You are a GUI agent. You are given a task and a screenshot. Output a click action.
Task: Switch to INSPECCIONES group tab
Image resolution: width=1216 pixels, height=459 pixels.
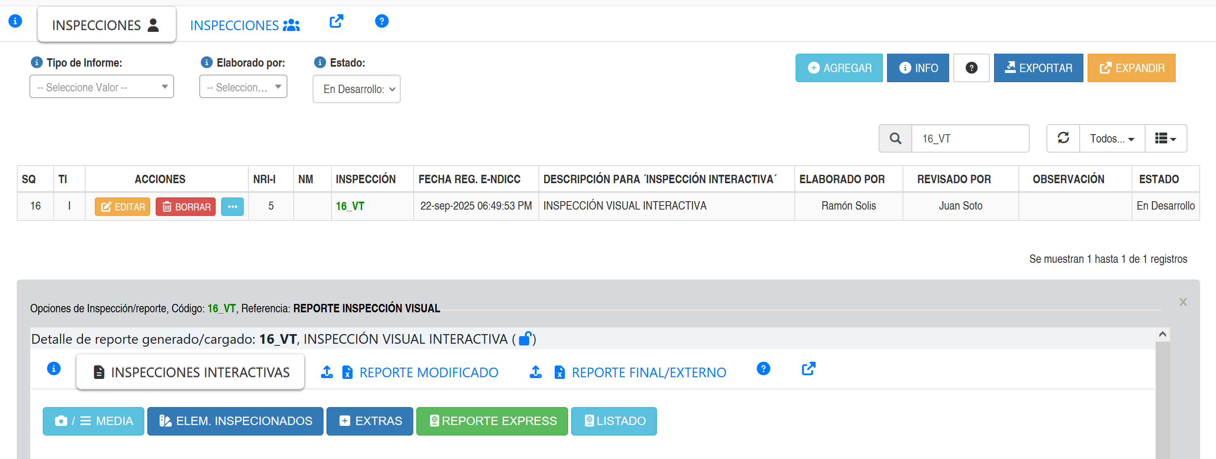(245, 25)
